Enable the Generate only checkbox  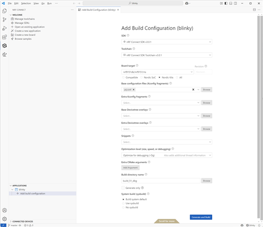[x=123, y=188]
